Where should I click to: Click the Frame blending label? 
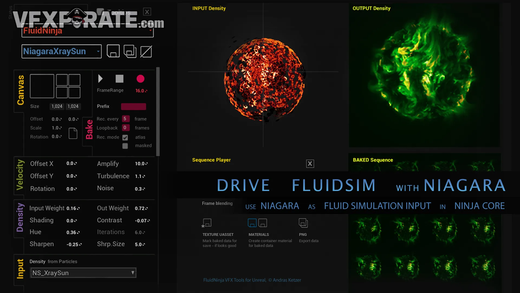coord(217,203)
